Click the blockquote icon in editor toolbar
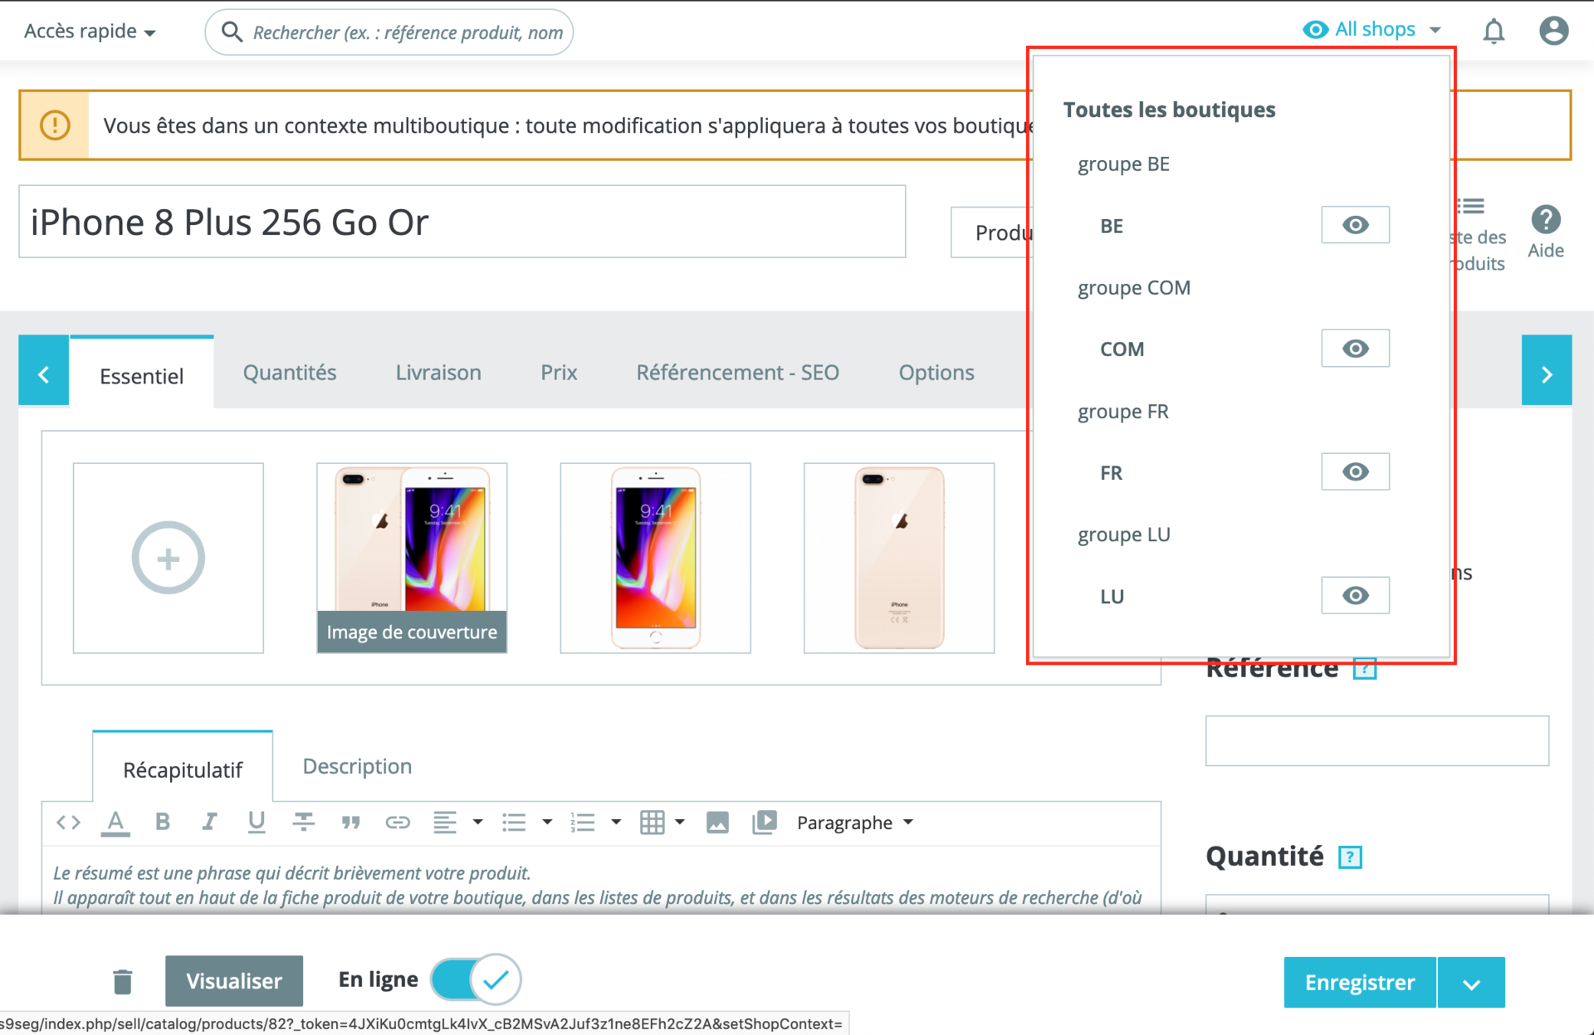This screenshot has height=1035, width=1594. [350, 822]
